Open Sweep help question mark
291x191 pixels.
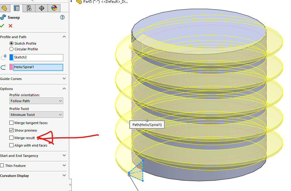(x=62, y=17)
